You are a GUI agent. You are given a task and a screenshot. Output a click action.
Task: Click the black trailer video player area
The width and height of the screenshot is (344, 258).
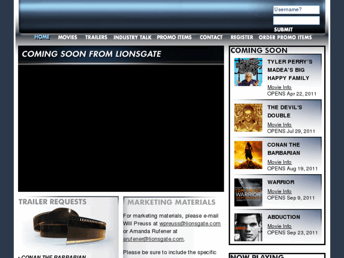(x=121, y=128)
